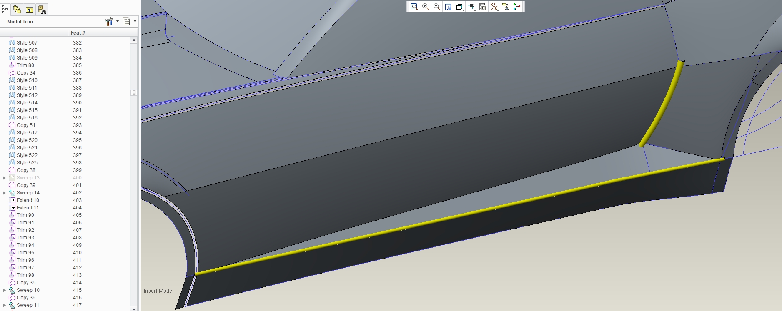Viewport: 782px width, 311px height.
Task: Click the Feat # column header
Action: click(x=86, y=32)
